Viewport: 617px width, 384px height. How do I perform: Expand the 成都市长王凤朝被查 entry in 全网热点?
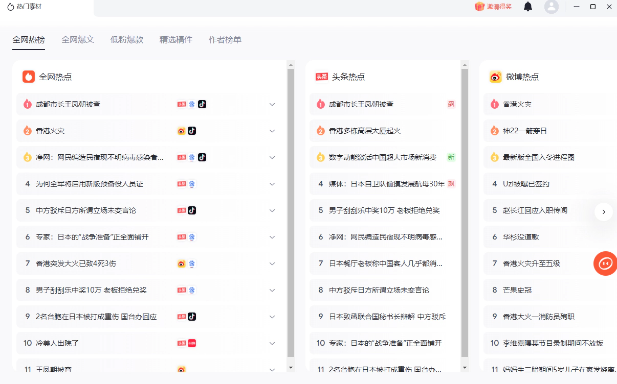click(272, 104)
